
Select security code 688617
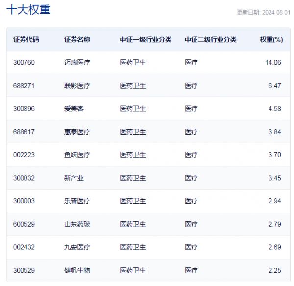tap(24, 132)
